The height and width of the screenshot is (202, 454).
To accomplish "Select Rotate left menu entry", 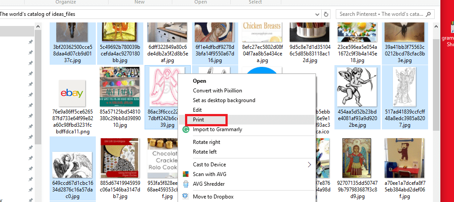I will point(205,152).
